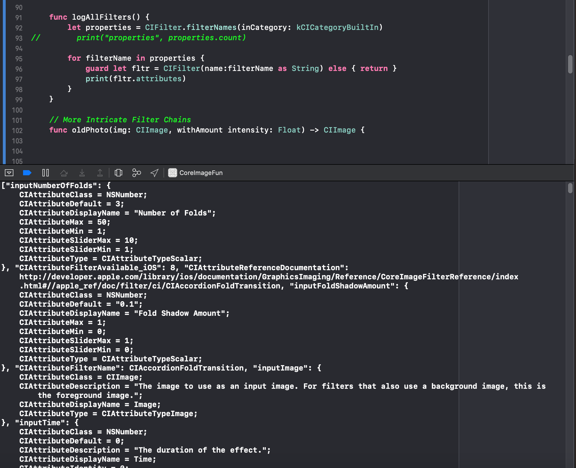Click the logAllFilters function name
The height and width of the screenshot is (468, 576).
click(101, 17)
